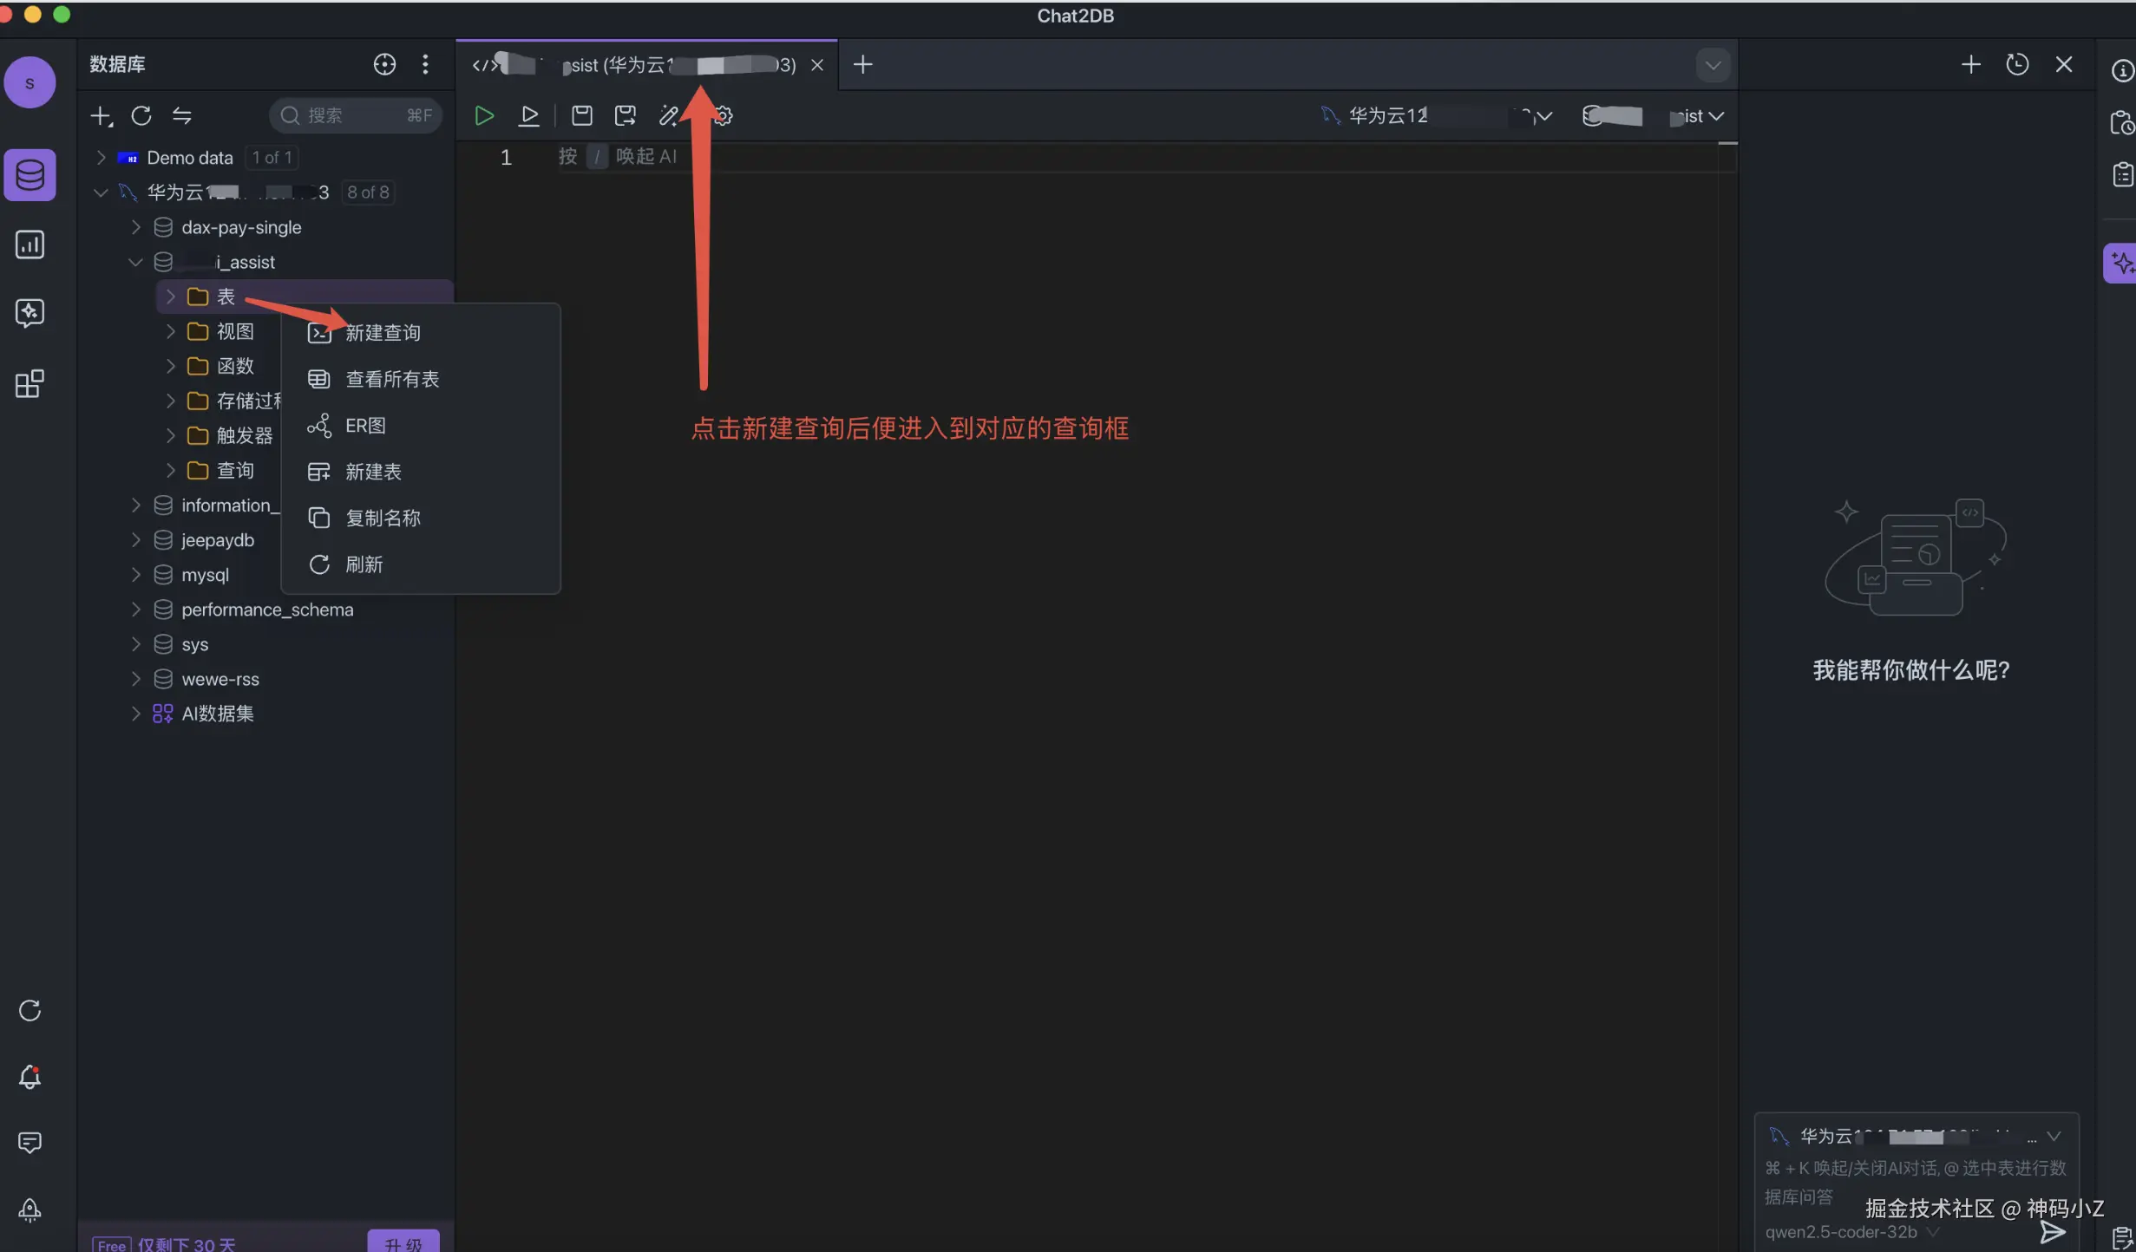Click the refresh database list icon
The image size is (2136, 1252).
coord(141,115)
